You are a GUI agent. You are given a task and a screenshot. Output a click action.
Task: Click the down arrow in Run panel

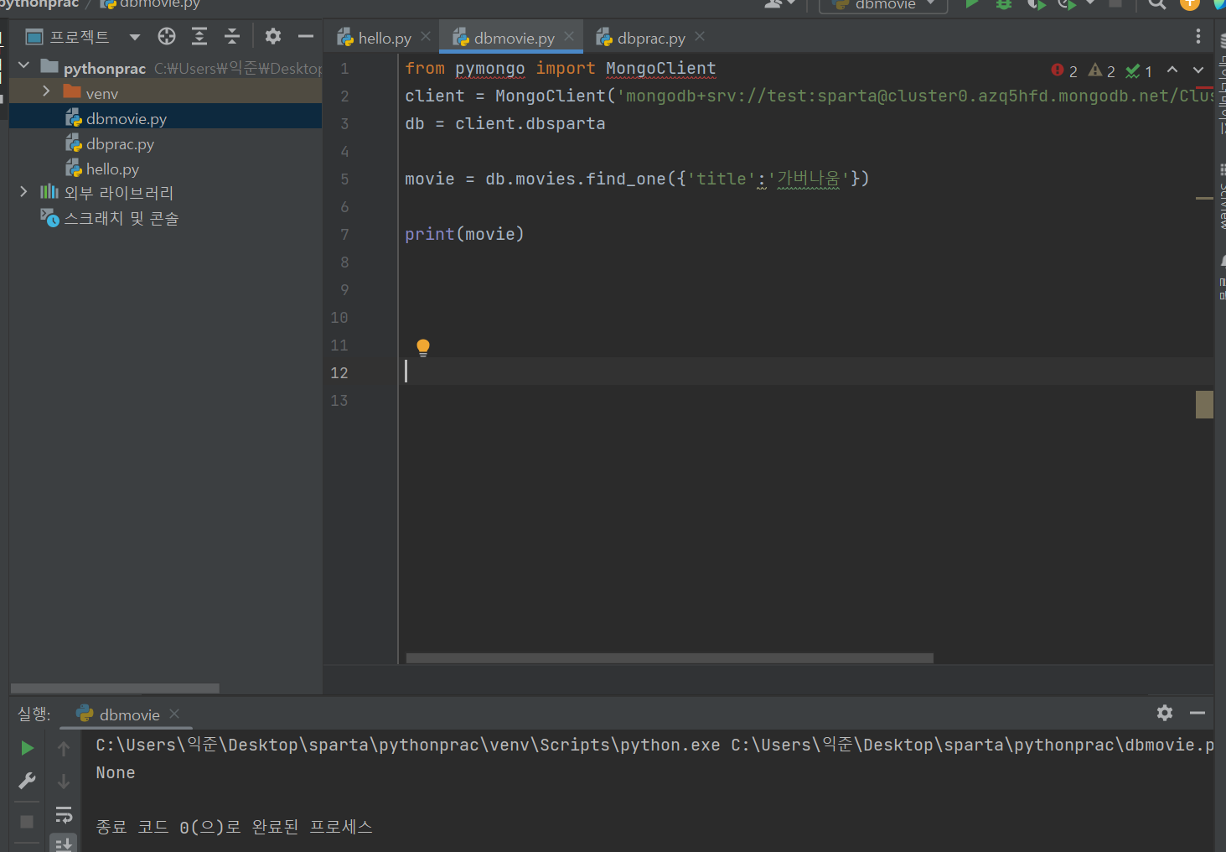tap(64, 782)
